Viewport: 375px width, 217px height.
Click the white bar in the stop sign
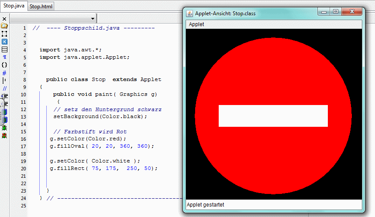pyautogui.click(x=273, y=116)
